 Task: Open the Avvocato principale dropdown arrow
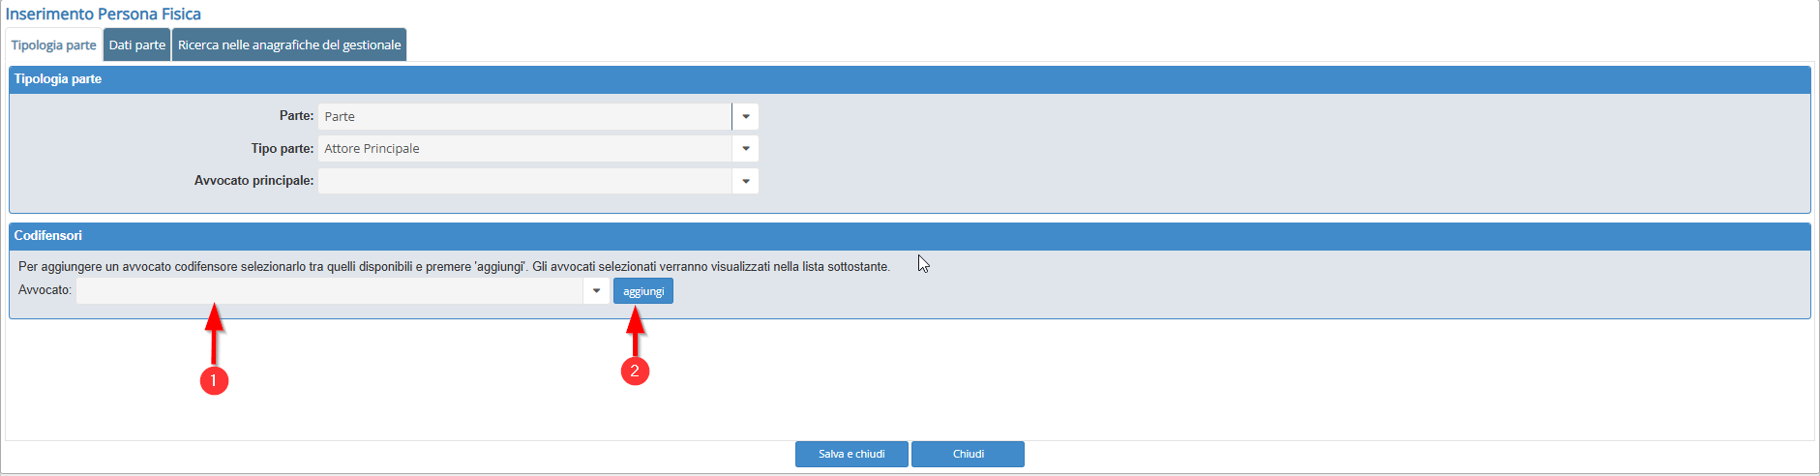[745, 181]
